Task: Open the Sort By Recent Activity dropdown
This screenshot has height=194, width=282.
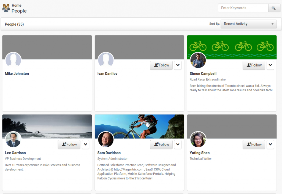Action: 249,24
